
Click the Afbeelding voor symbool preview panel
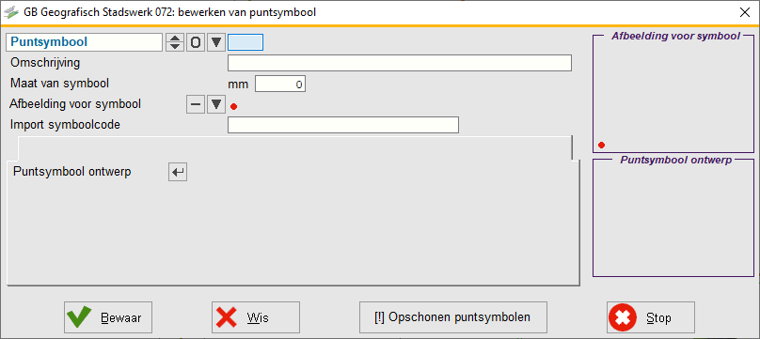(x=673, y=94)
